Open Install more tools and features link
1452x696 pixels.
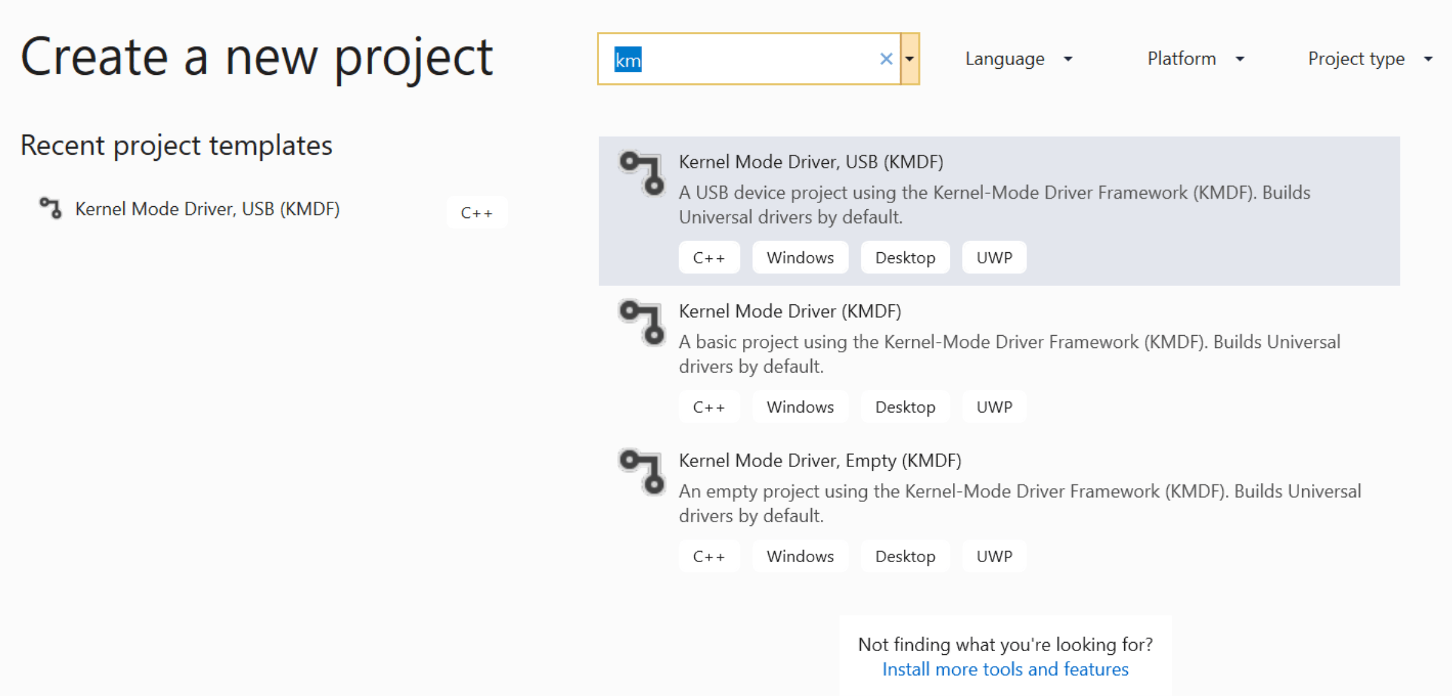(1005, 669)
